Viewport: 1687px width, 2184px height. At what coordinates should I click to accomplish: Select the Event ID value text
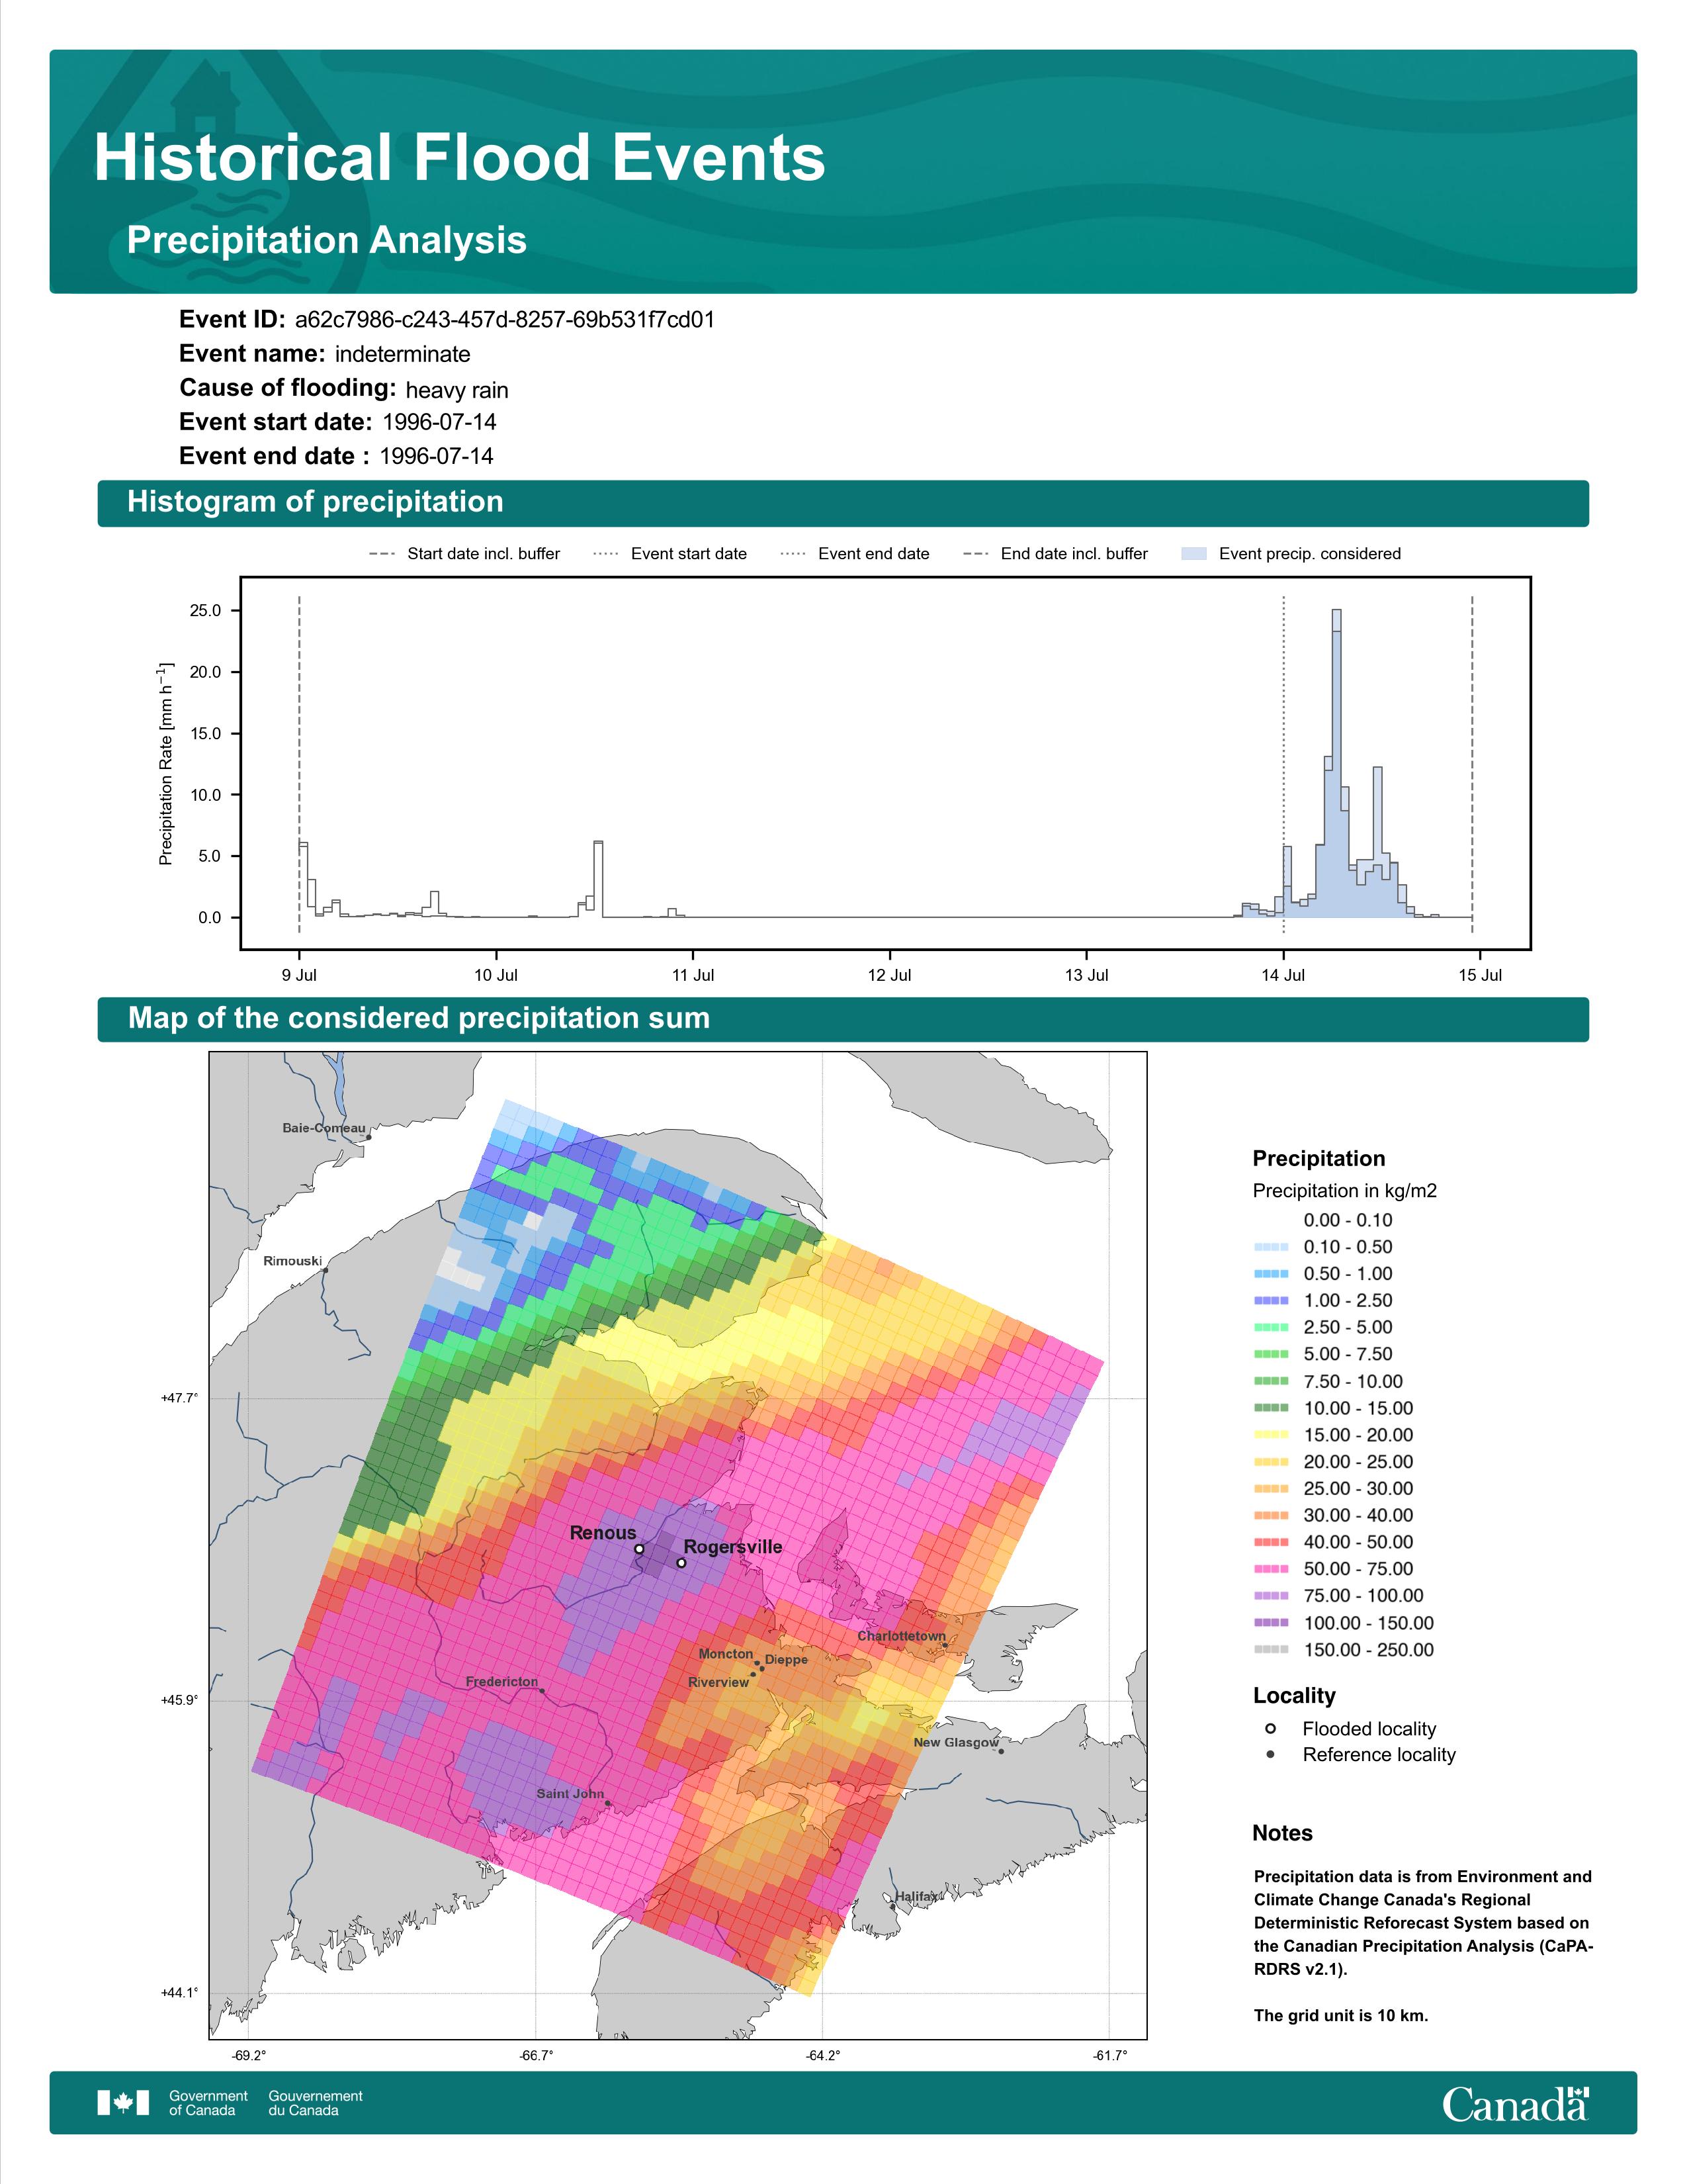click(x=505, y=320)
